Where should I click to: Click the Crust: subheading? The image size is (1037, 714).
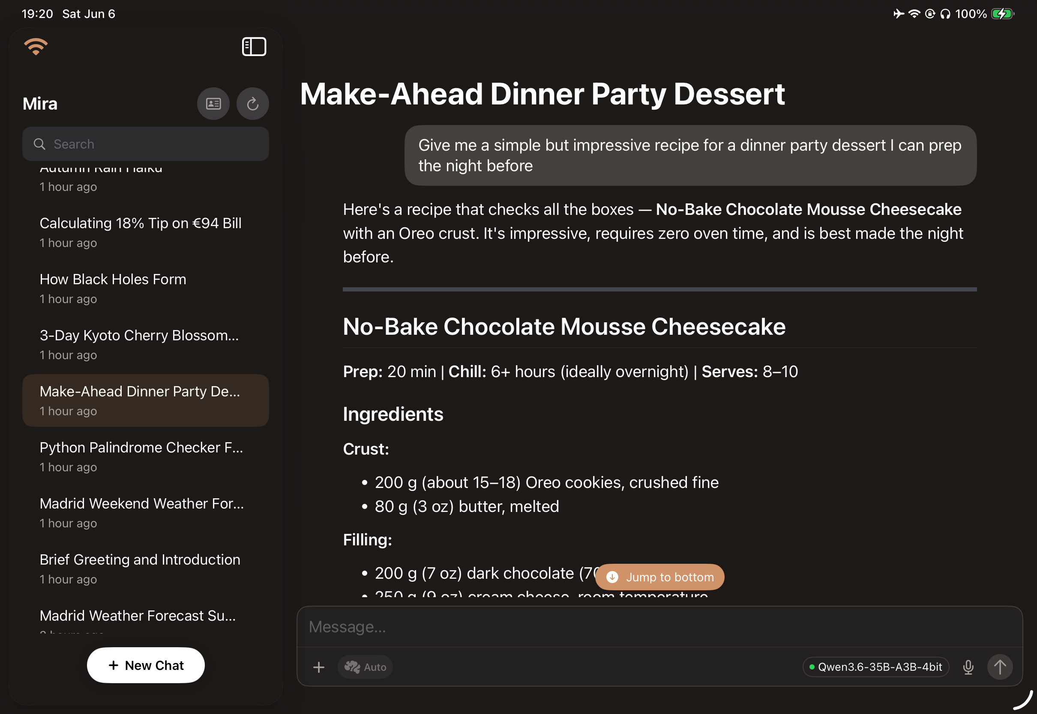click(x=366, y=449)
